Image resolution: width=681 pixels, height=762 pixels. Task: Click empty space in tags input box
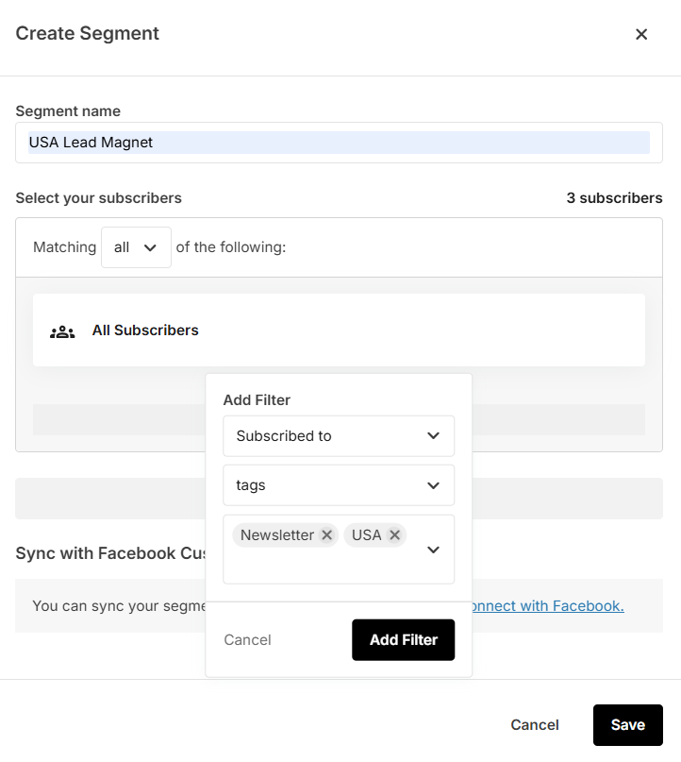click(x=321, y=567)
